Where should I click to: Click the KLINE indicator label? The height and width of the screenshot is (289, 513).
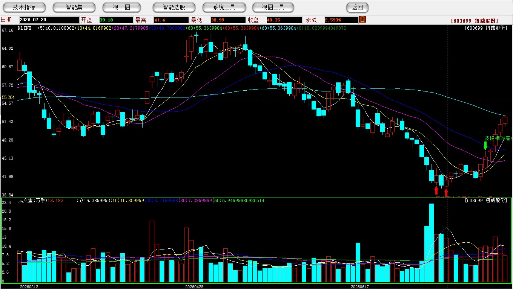click(x=25, y=28)
